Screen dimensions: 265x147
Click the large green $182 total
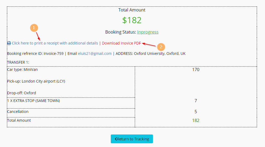(x=132, y=20)
